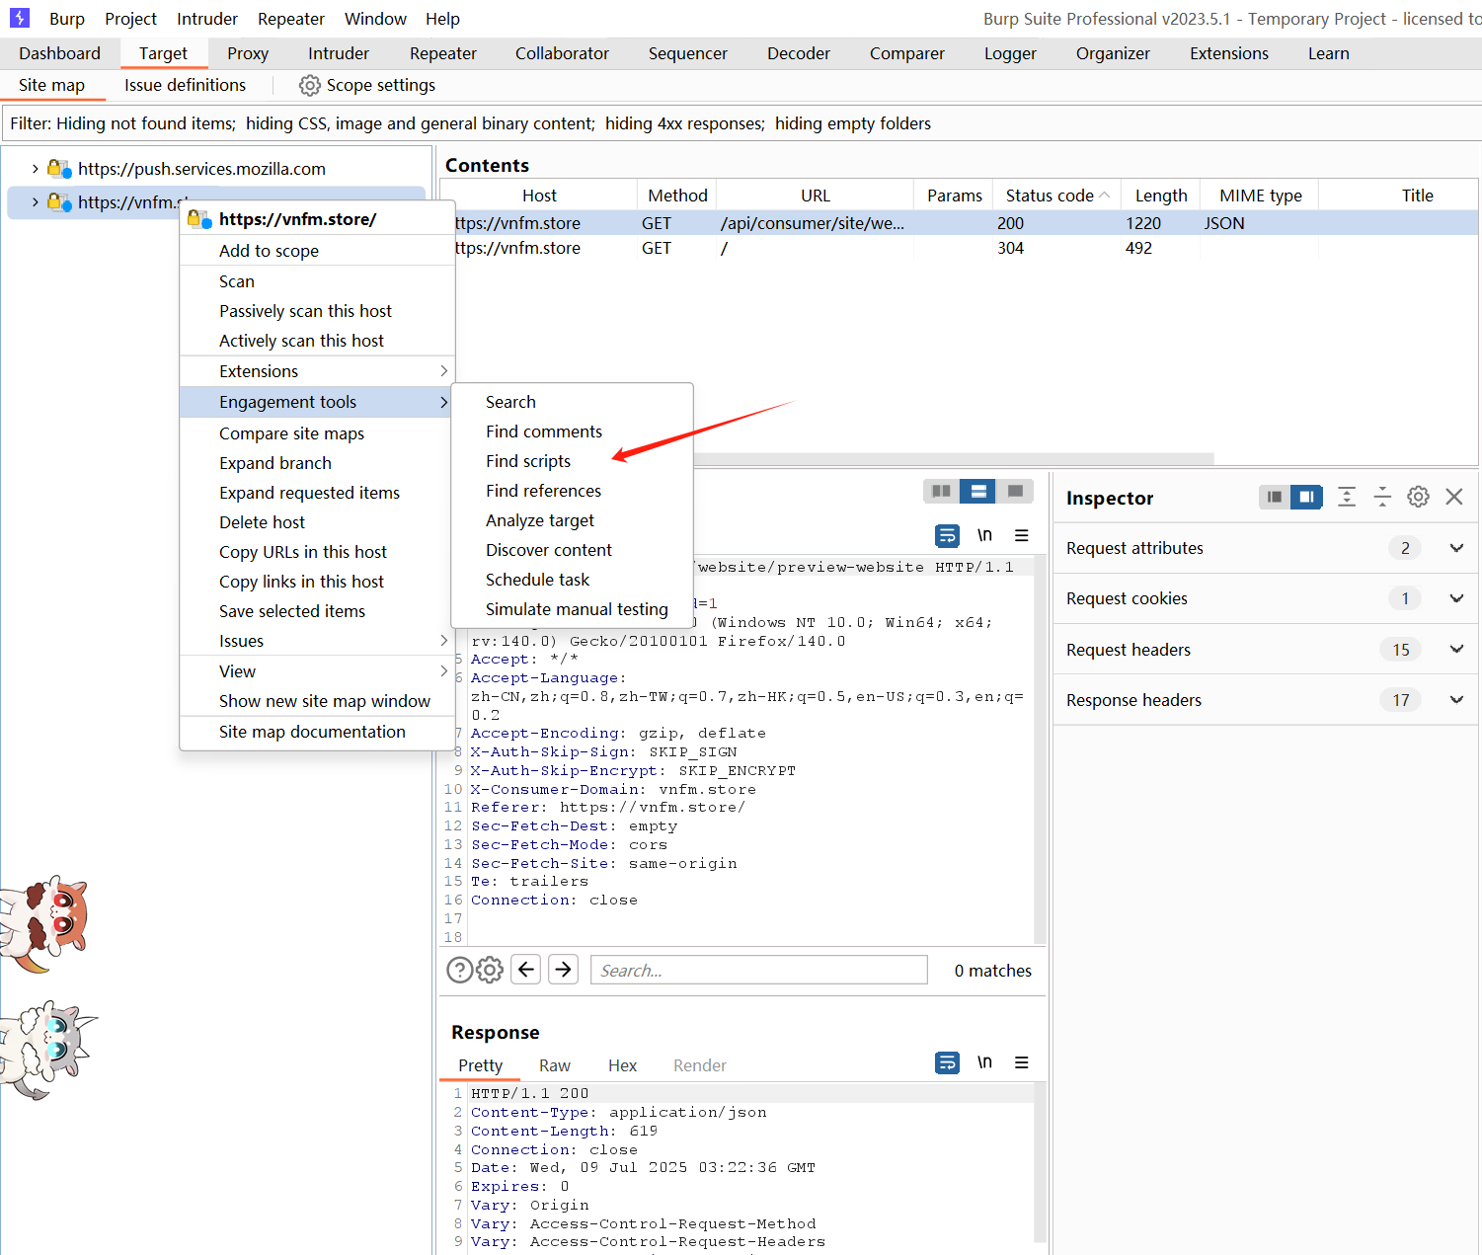Switch to Issue definitions tab
1482x1255 pixels.
tap(186, 85)
